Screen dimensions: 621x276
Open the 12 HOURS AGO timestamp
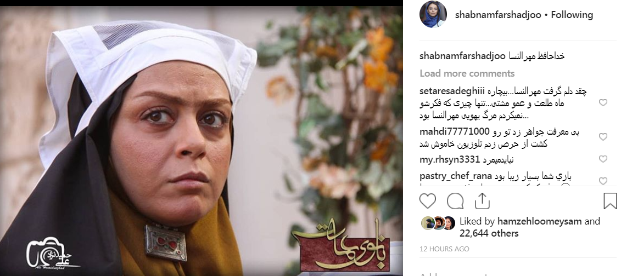(444, 249)
